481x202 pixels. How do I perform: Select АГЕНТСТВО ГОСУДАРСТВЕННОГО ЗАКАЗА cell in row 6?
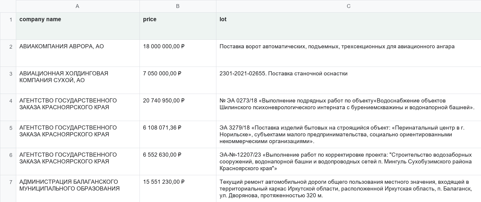coord(78,161)
